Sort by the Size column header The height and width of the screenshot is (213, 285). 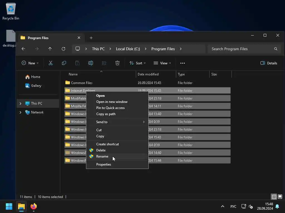(214, 74)
